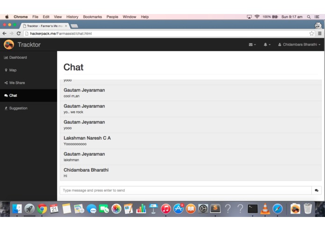Open Pages in the dock
325x231 pixels.
coord(129,209)
